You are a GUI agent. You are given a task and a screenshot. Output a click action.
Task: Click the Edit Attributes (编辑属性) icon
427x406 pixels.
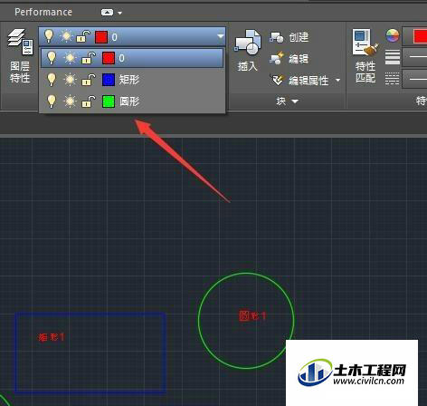click(x=277, y=80)
